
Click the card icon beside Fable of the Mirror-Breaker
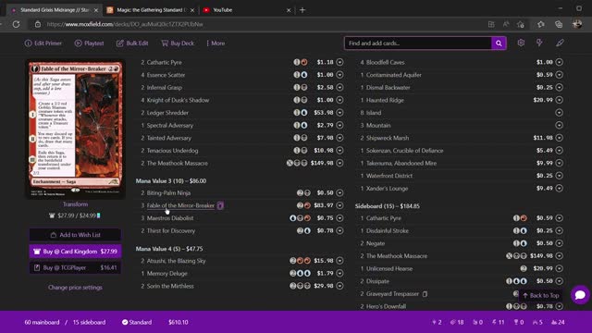(220, 205)
